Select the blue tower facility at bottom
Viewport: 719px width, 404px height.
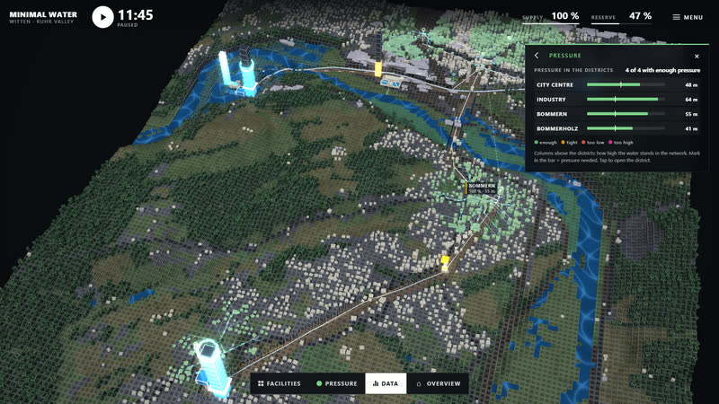point(212,368)
